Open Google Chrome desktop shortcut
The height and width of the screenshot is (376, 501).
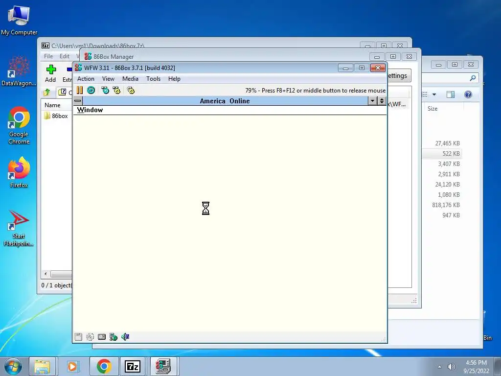coord(19,125)
